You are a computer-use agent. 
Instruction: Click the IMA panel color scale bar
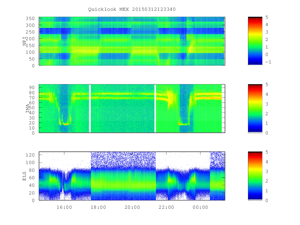[x=255, y=108]
